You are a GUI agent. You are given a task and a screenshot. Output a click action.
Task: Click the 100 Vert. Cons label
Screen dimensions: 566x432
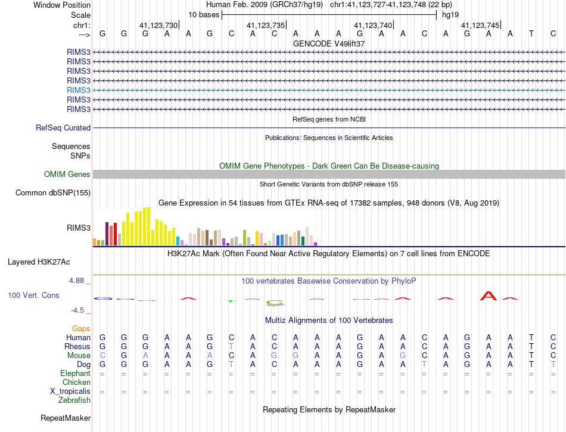[x=33, y=295]
